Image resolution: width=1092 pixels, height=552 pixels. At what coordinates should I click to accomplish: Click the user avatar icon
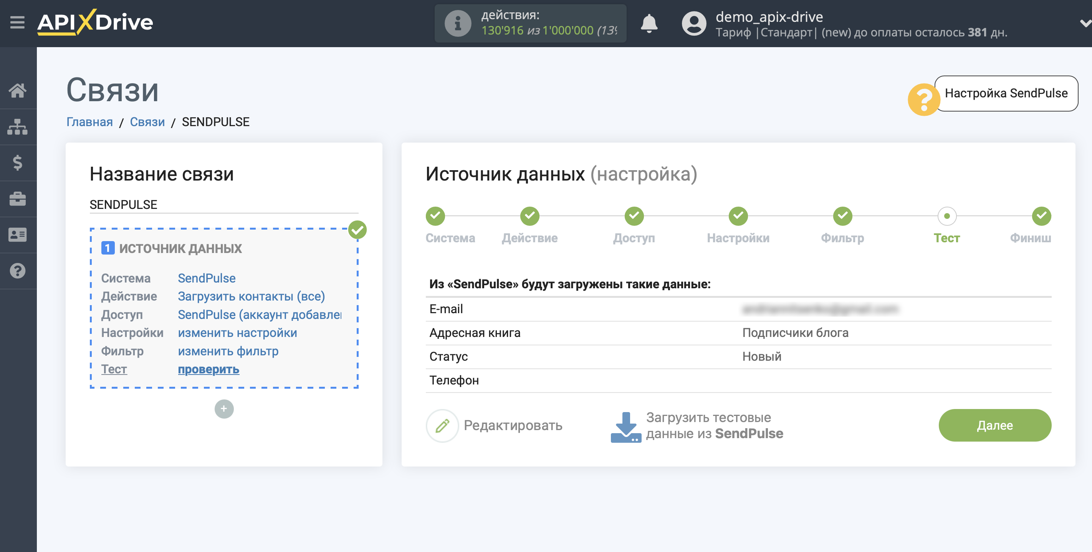coord(693,23)
